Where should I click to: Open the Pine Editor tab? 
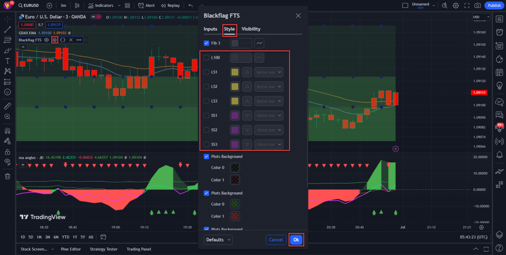[x=71, y=249]
